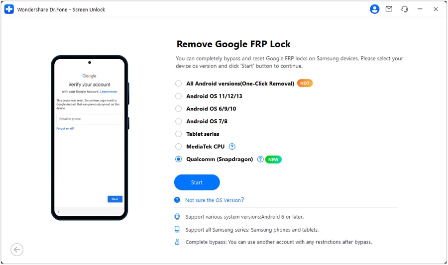Click the help icon beside MediaTek CPU
This screenshot has height=265, width=448.
pyautogui.click(x=232, y=147)
